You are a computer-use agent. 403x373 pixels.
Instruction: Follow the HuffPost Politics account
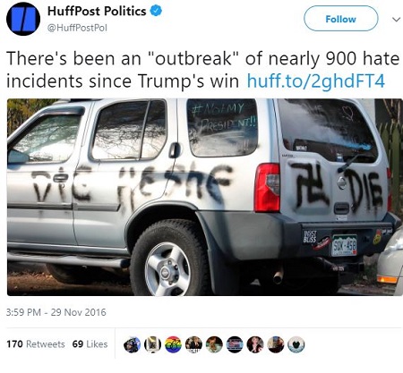point(341,19)
